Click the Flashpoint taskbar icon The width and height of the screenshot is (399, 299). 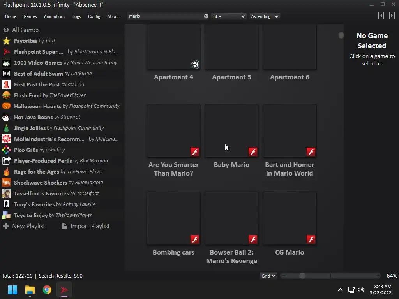point(64,290)
